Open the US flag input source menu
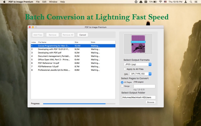This screenshot has width=201, height=126. pyautogui.click(x=165, y=2)
